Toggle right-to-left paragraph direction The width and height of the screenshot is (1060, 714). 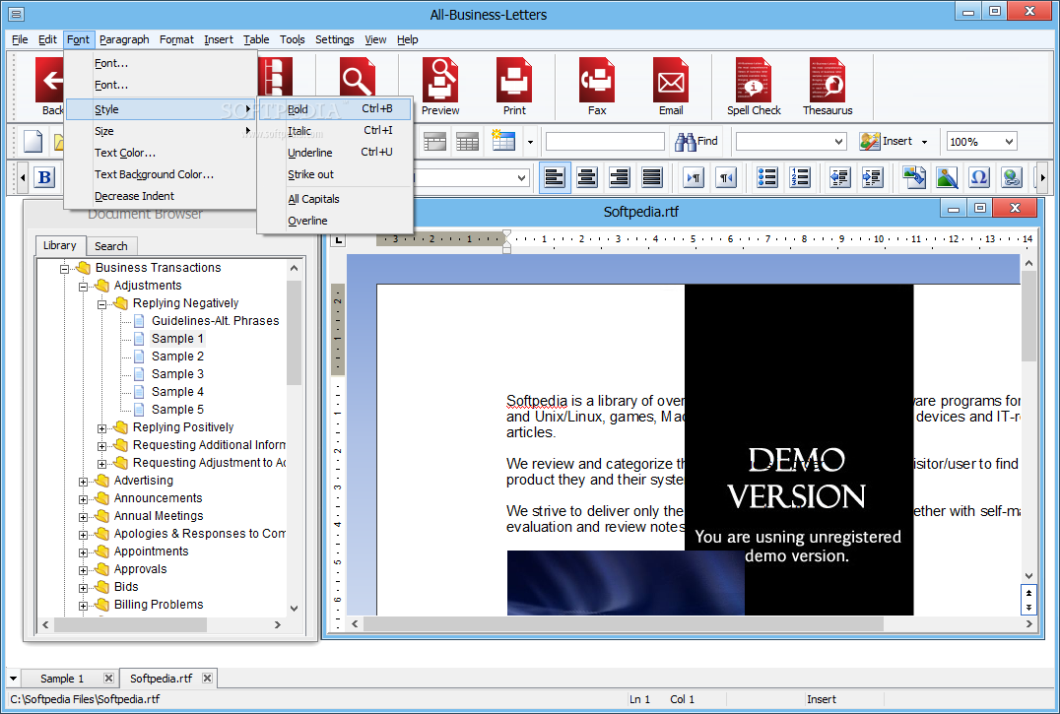(x=726, y=177)
